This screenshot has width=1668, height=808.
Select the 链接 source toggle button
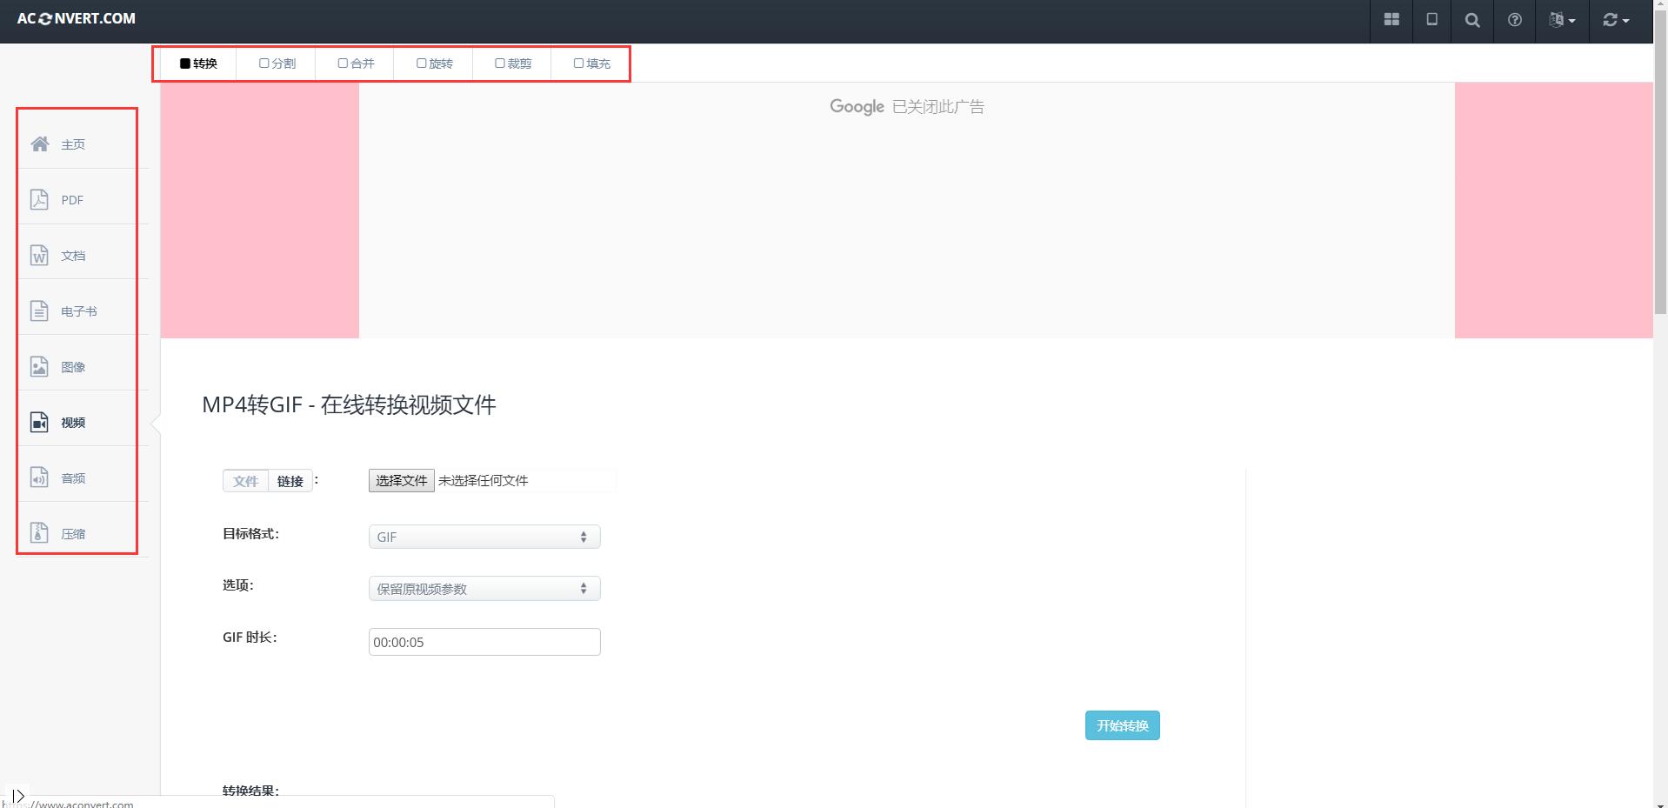(x=290, y=481)
